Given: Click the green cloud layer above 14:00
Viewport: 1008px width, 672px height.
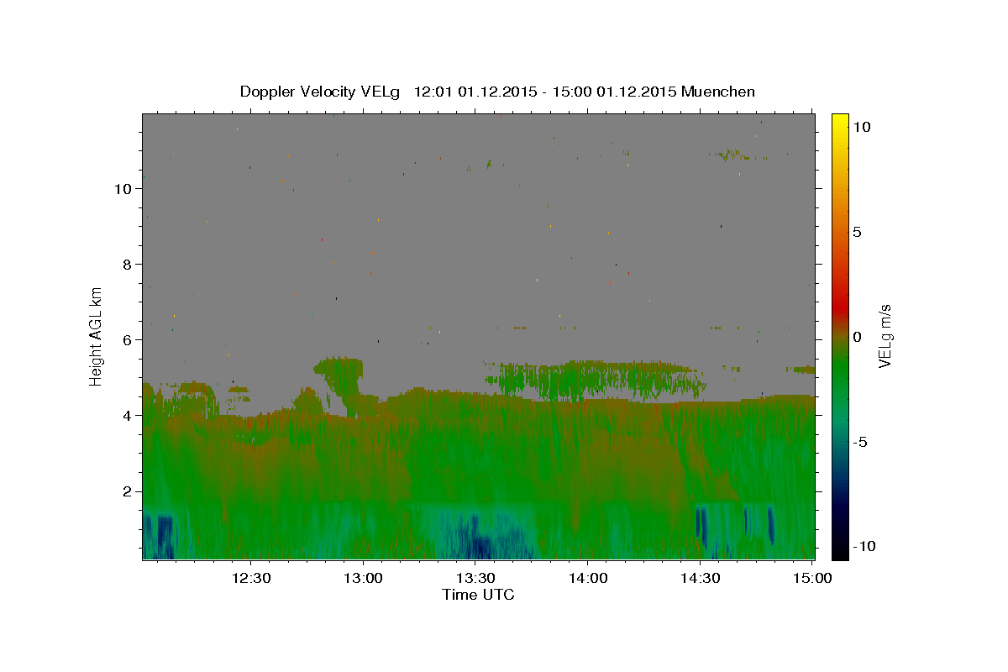Looking at the screenshot, I should click(596, 380).
